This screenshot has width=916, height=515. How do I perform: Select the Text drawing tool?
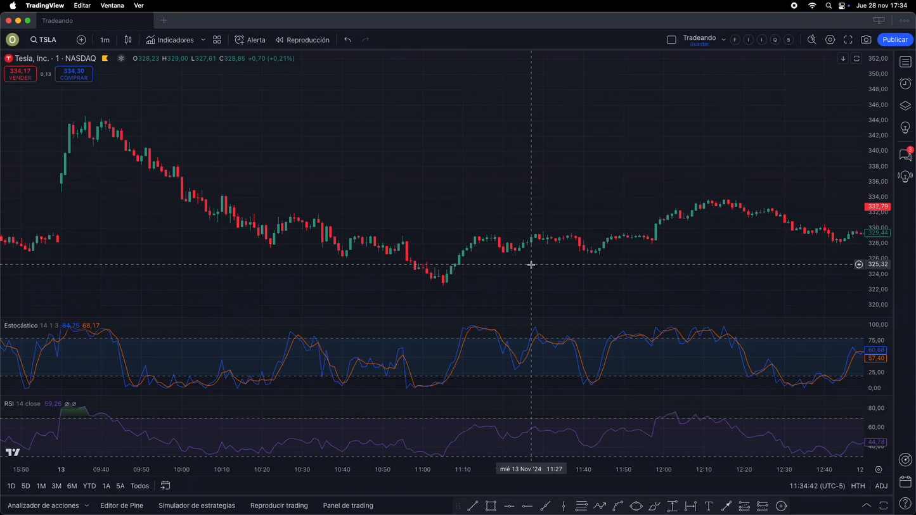click(x=709, y=505)
